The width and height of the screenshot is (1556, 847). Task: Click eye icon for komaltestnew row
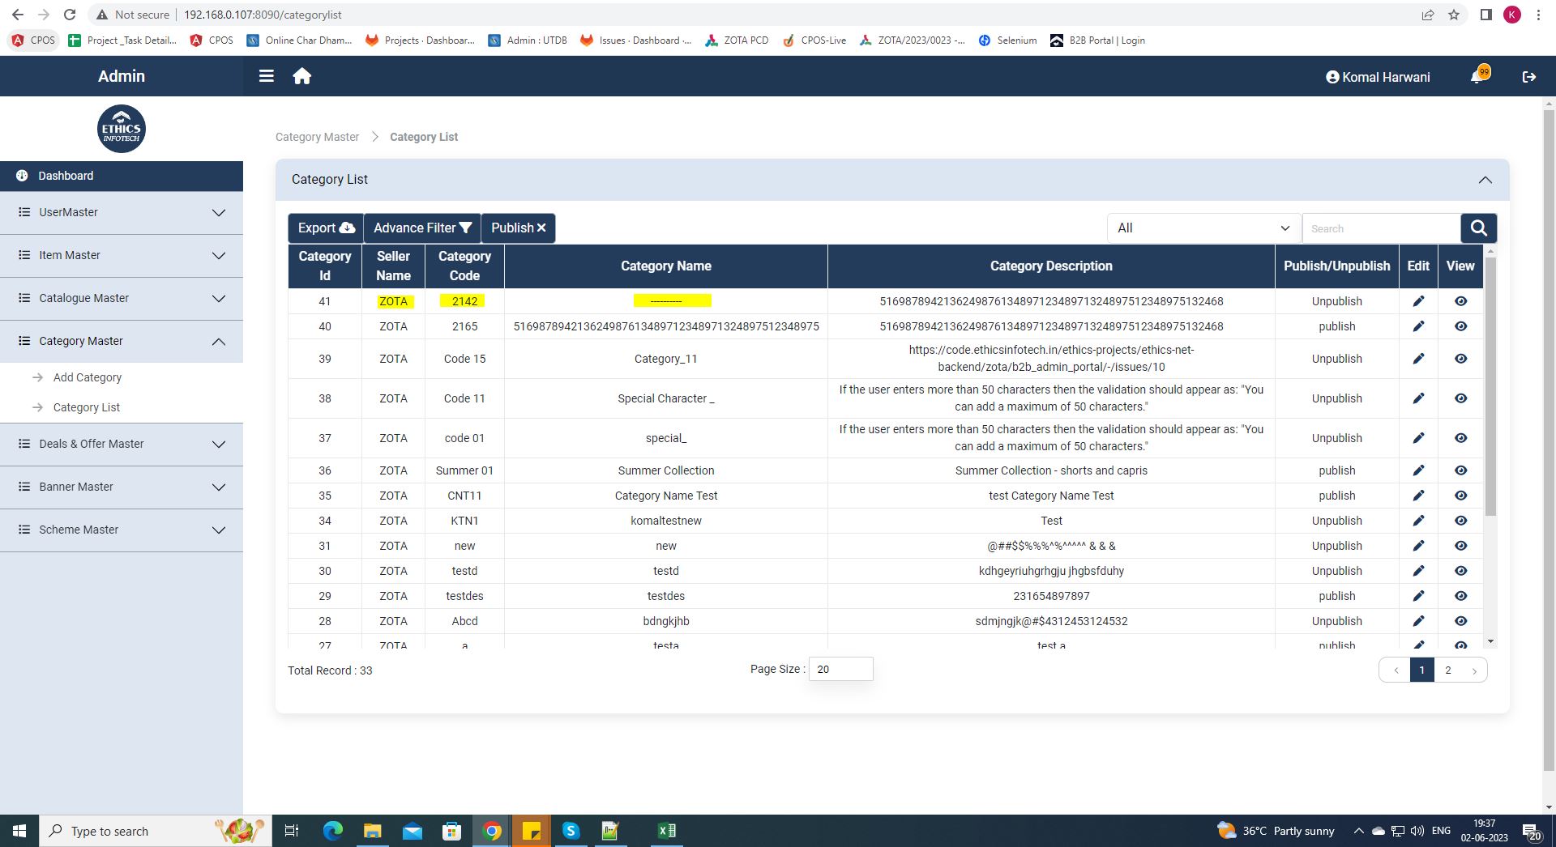[x=1460, y=521]
